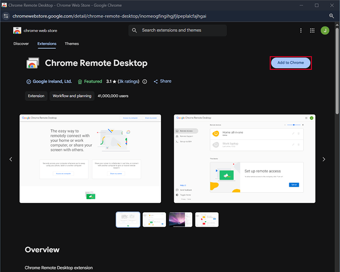Click the Share icon

tap(155, 82)
